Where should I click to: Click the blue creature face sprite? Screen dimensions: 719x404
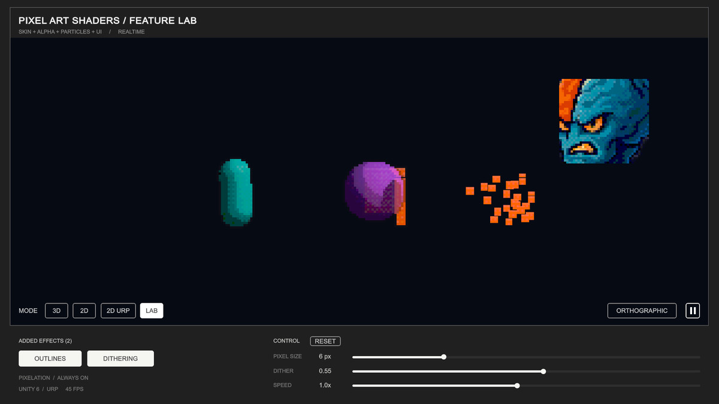tap(604, 121)
